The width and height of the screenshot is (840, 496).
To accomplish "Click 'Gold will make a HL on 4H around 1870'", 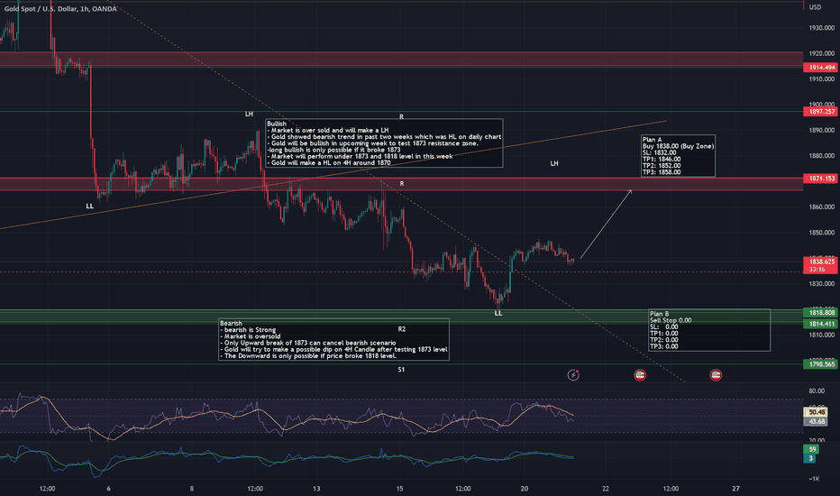I will point(329,162).
